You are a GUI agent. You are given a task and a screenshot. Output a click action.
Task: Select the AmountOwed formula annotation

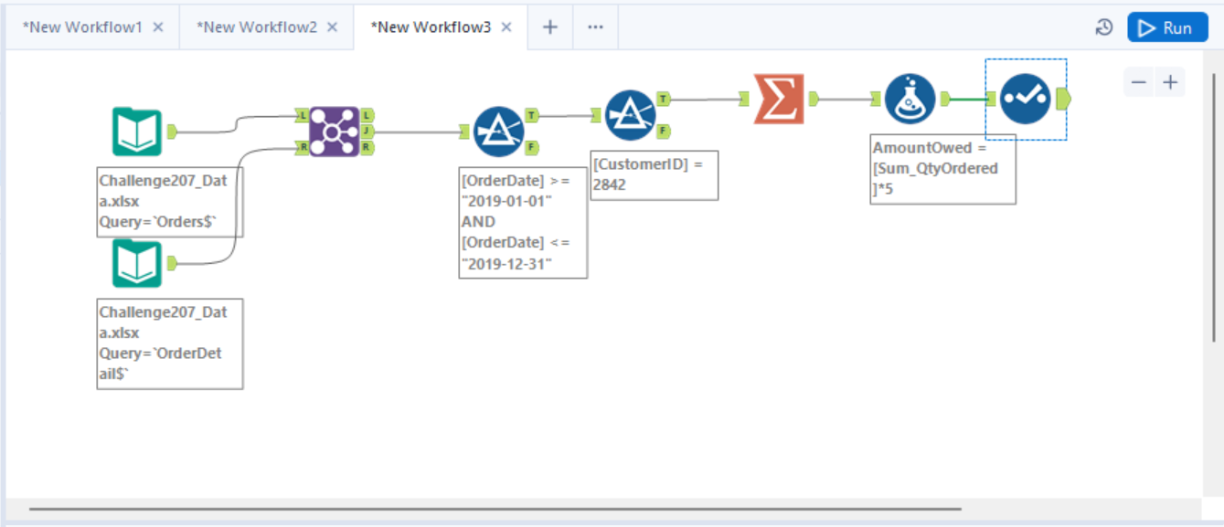click(x=942, y=168)
